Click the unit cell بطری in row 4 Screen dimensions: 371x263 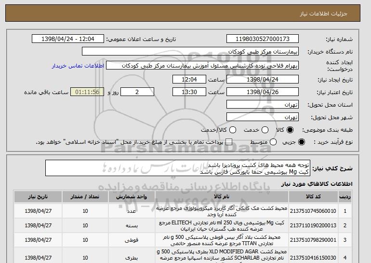coord(132,258)
